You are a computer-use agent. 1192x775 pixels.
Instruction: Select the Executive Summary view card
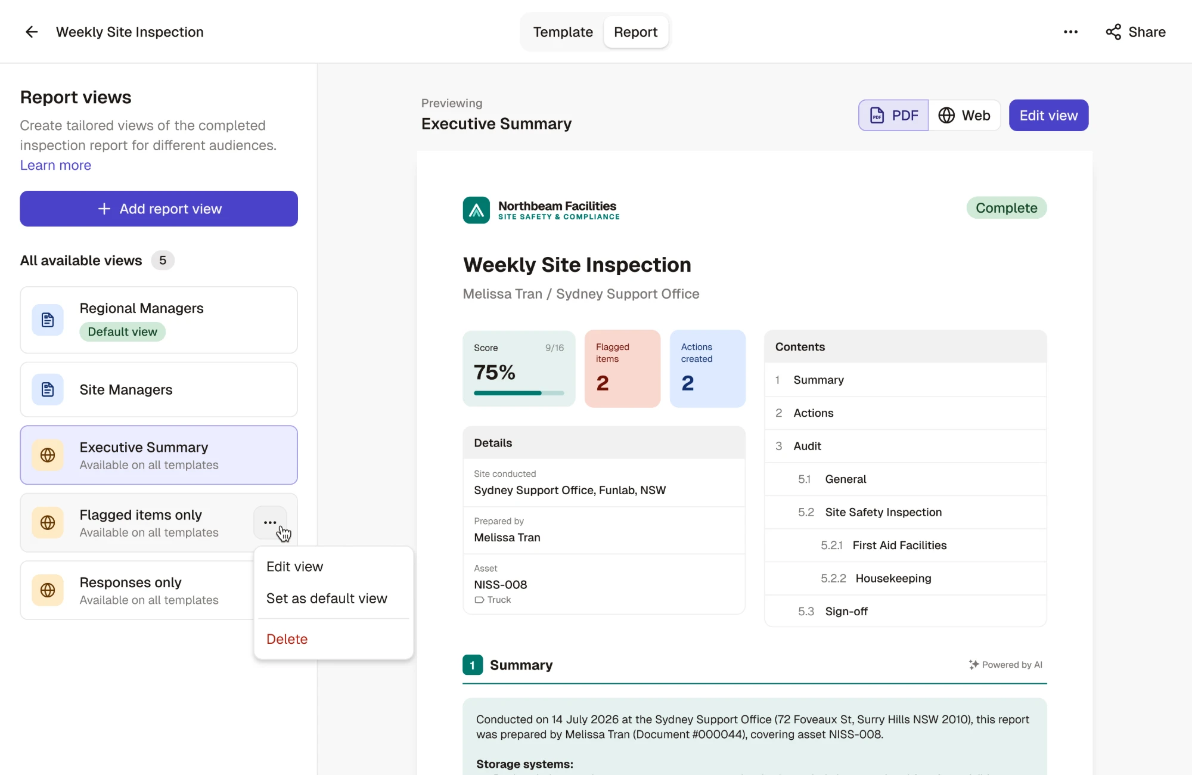coord(159,455)
